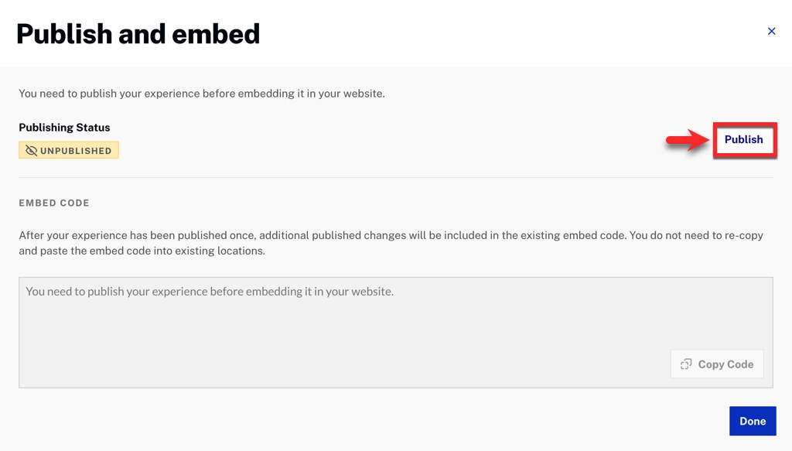Click the Publish button
Viewport: 792px width, 451px height.
tap(743, 140)
